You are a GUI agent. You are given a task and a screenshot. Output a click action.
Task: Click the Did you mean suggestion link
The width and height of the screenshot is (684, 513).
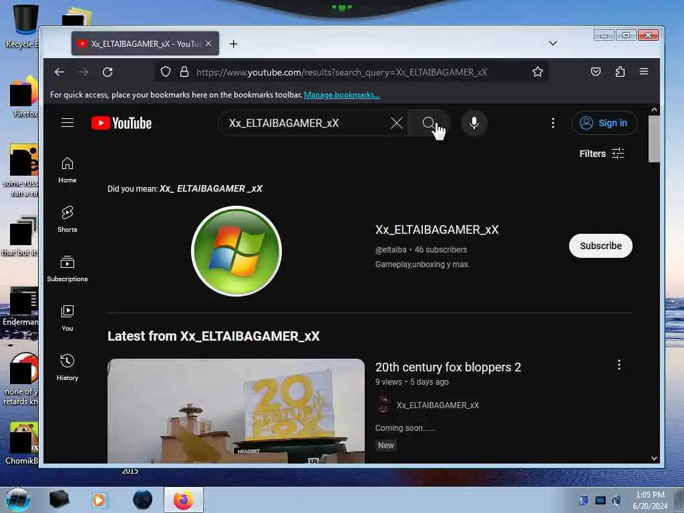point(210,188)
